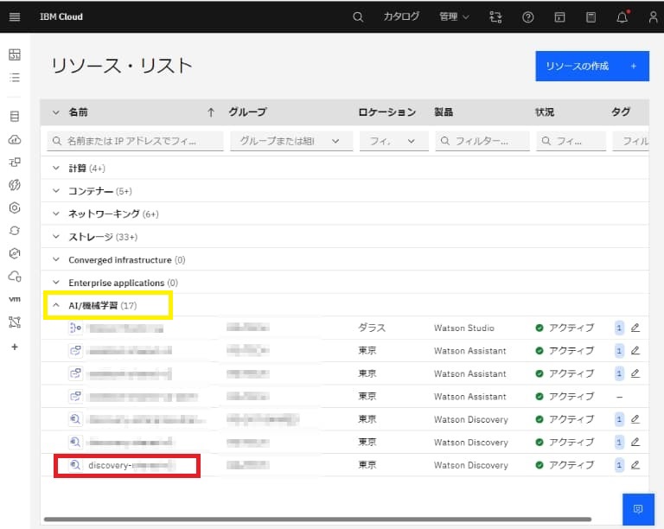
Task: Open the notifications bell icon
Action: click(622, 16)
